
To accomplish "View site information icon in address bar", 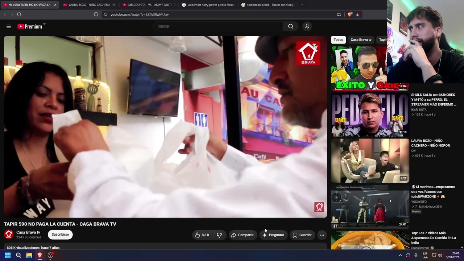I will [105, 14].
